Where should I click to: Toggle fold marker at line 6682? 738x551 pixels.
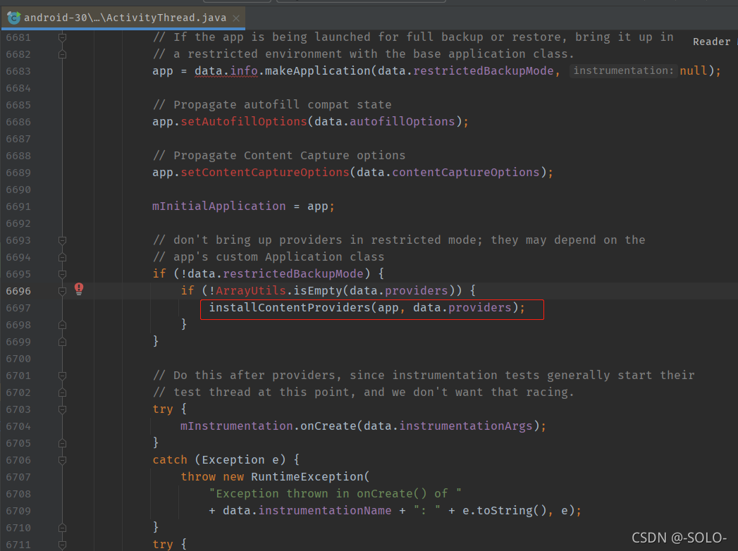[62, 54]
